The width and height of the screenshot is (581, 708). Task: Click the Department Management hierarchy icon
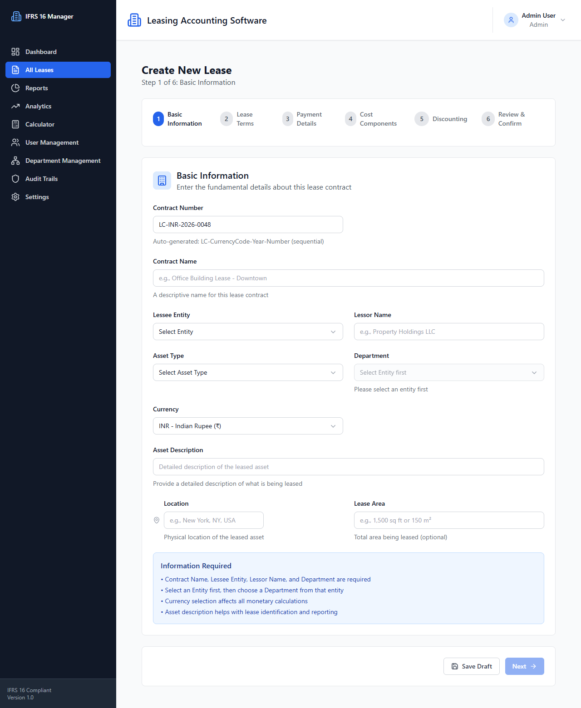click(x=15, y=161)
